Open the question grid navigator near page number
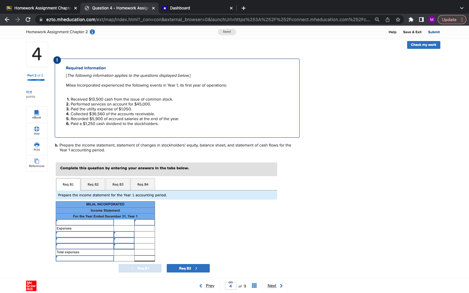 254,286
